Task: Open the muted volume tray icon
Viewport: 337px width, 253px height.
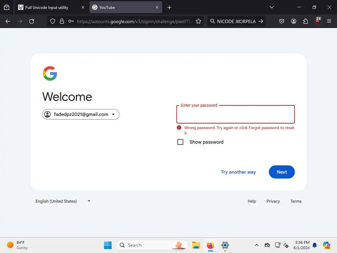Action: coord(286,245)
